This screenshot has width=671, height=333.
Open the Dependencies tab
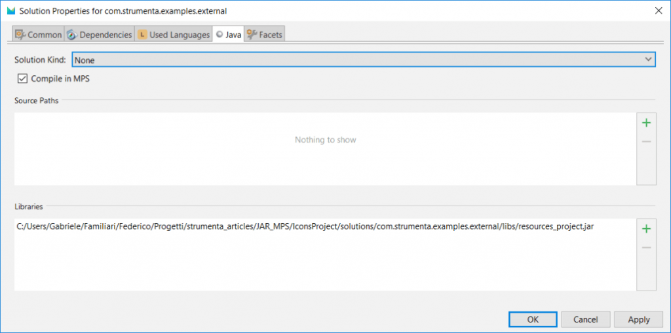tap(100, 35)
